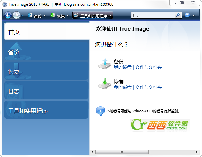Open navigation history dropdown arrow

click(x=22, y=15)
